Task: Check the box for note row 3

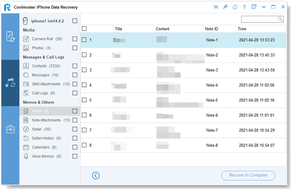Action: point(84,70)
